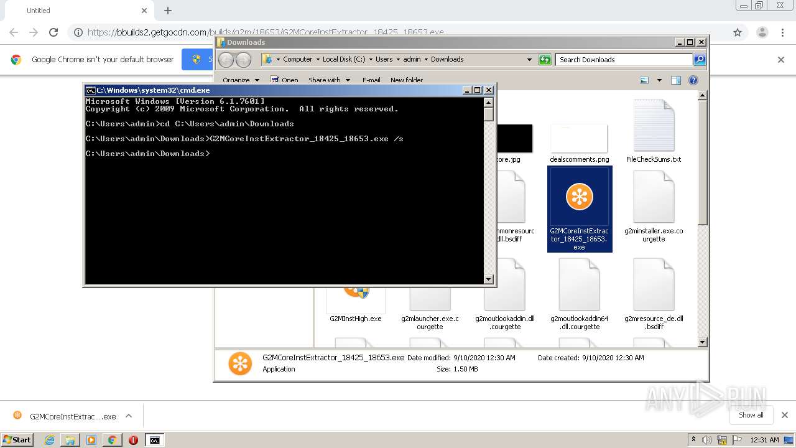The image size is (796, 448).
Task: Select FileCheckSums.txt file
Action: (654, 131)
